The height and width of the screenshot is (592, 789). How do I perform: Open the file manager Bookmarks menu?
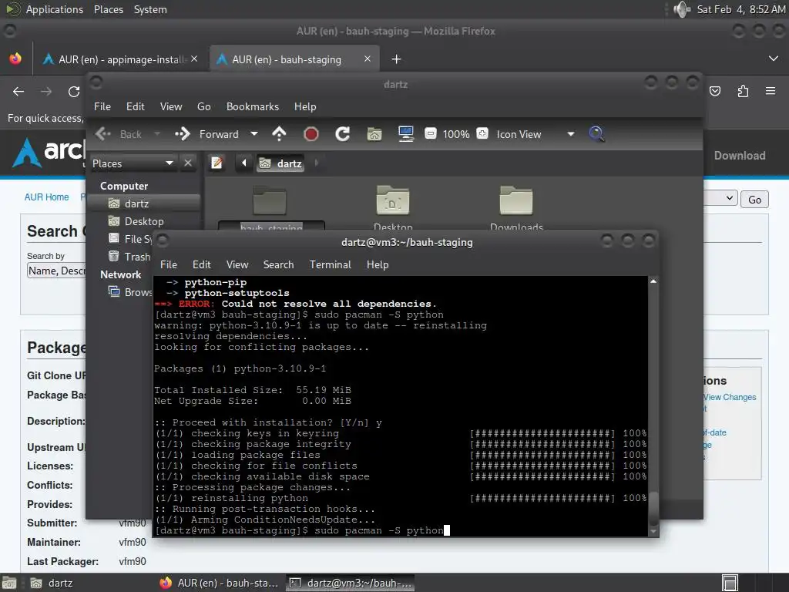pyautogui.click(x=253, y=106)
